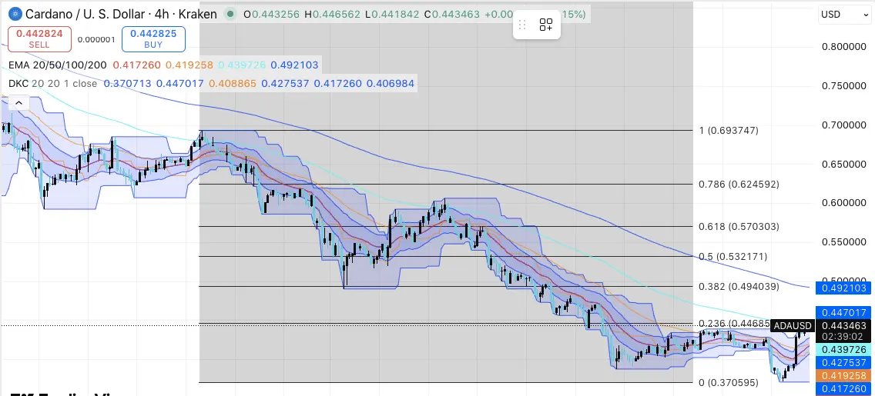Click the DKC value 0.406984

(390, 84)
